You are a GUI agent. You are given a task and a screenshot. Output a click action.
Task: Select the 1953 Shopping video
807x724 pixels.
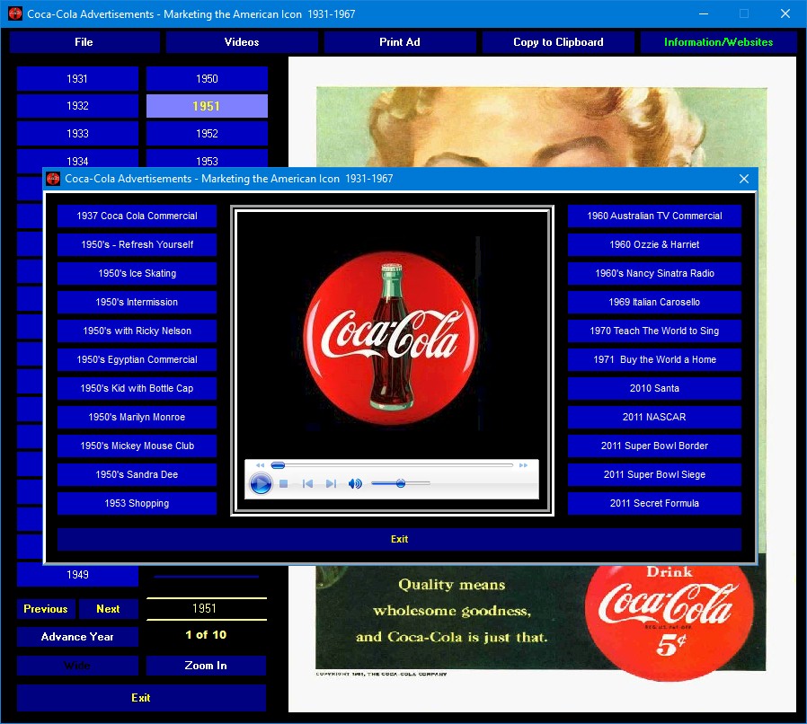point(137,504)
